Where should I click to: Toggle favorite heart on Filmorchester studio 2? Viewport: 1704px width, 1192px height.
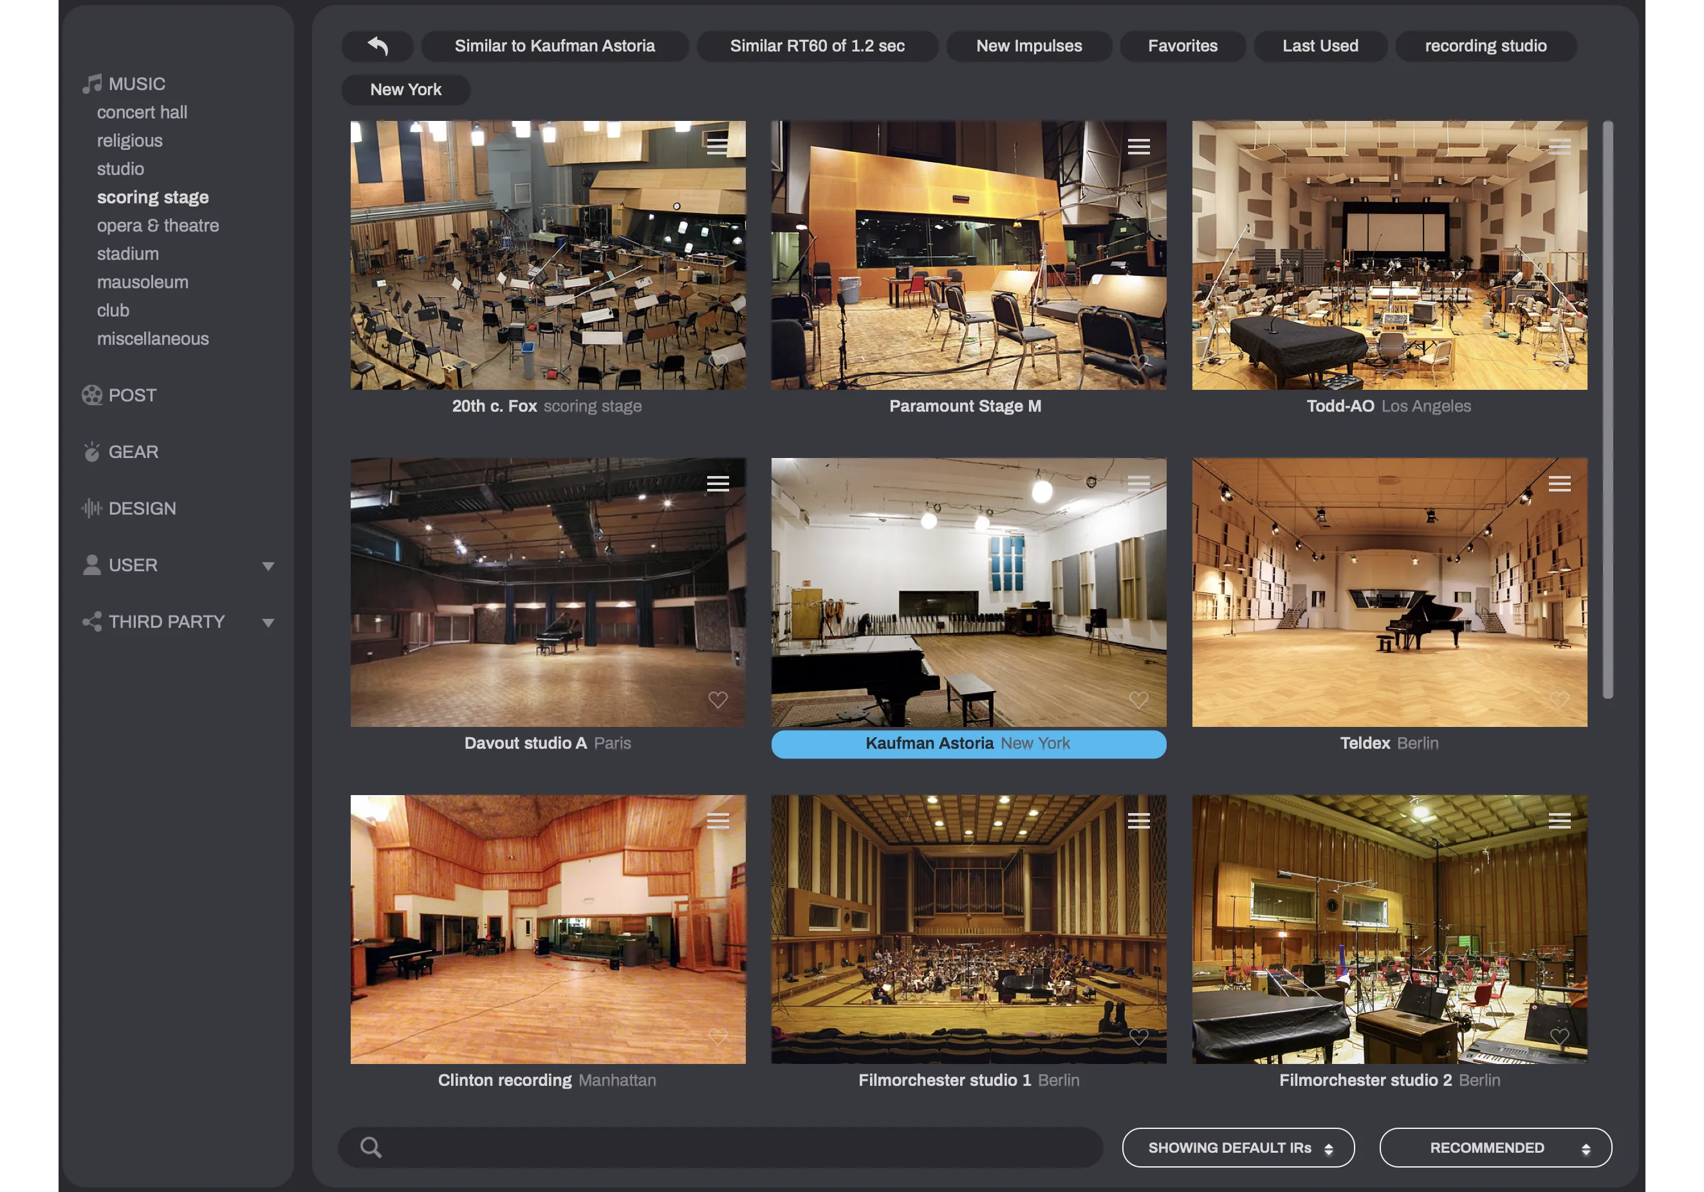pos(1559,1036)
